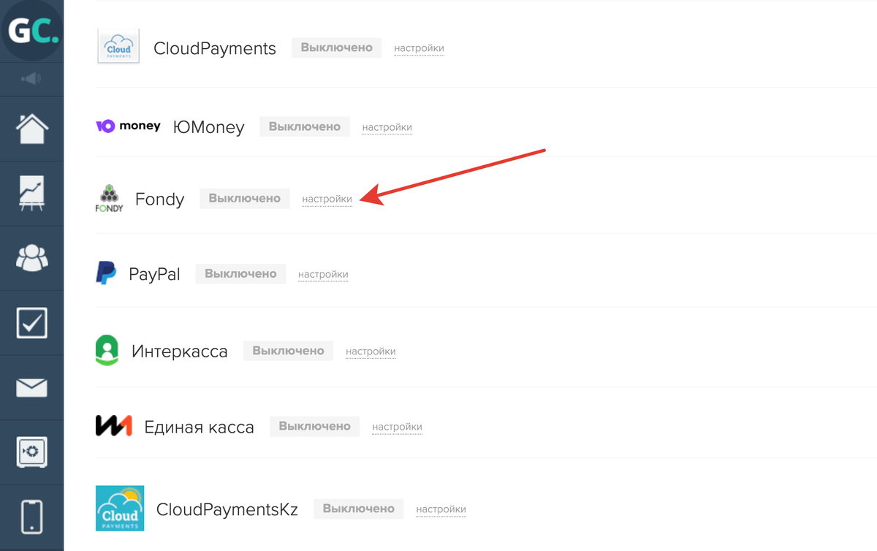The height and width of the screenshot is (551, 877).
Task: Open ЮMoney настройки link
Action: [x=387, y=127]
